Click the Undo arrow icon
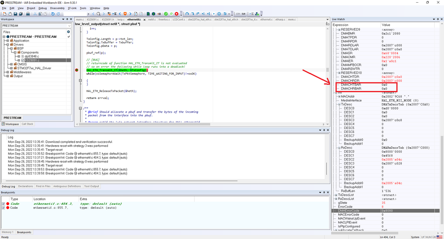The width and height of the screenshot is (444, 239). tap(53, 14)
